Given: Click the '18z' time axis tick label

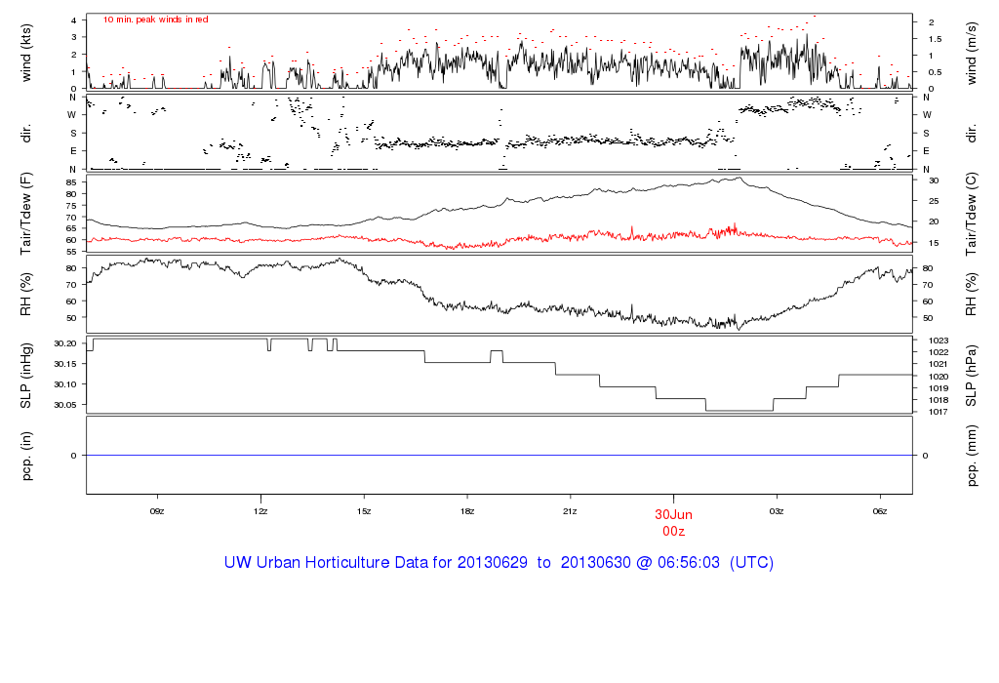Looking at the screenshot, I should pos(467,511).
